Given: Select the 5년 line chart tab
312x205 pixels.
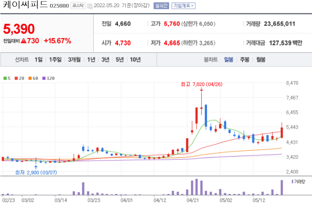Looking at the screenshot, I should [x=120, y=59].
